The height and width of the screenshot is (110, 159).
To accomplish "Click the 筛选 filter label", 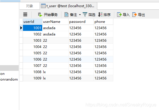I will pyautogui.click(x=92, y=15).
